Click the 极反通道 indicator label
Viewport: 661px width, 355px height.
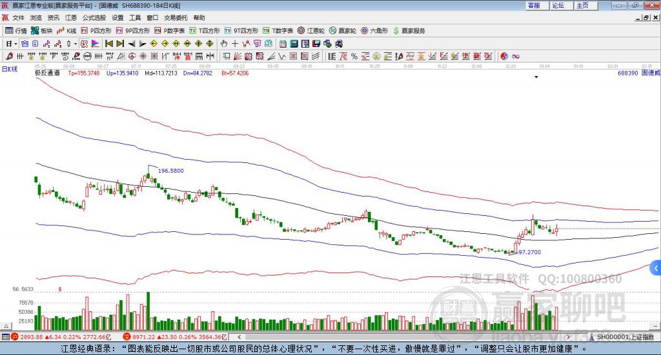click(x=47, y=73)
